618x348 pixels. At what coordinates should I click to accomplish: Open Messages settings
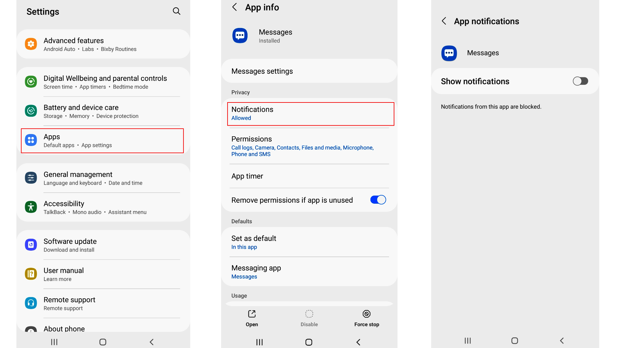click(309, 71)
